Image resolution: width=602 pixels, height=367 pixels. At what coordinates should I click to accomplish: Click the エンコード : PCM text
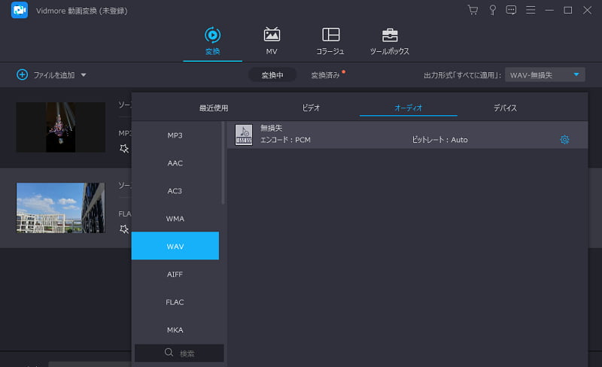pyautogui.click(x=285, y=140)
